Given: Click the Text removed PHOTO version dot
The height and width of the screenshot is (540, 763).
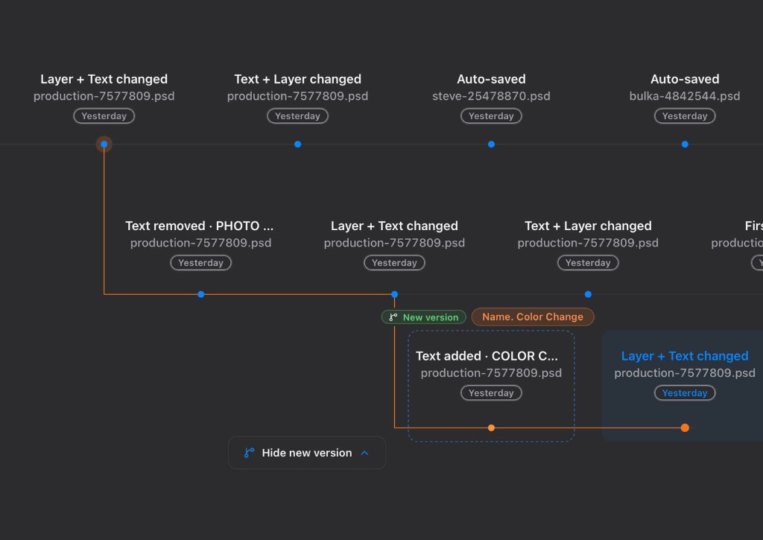Looking at the screenshot, I should click(x=201, y=294).
